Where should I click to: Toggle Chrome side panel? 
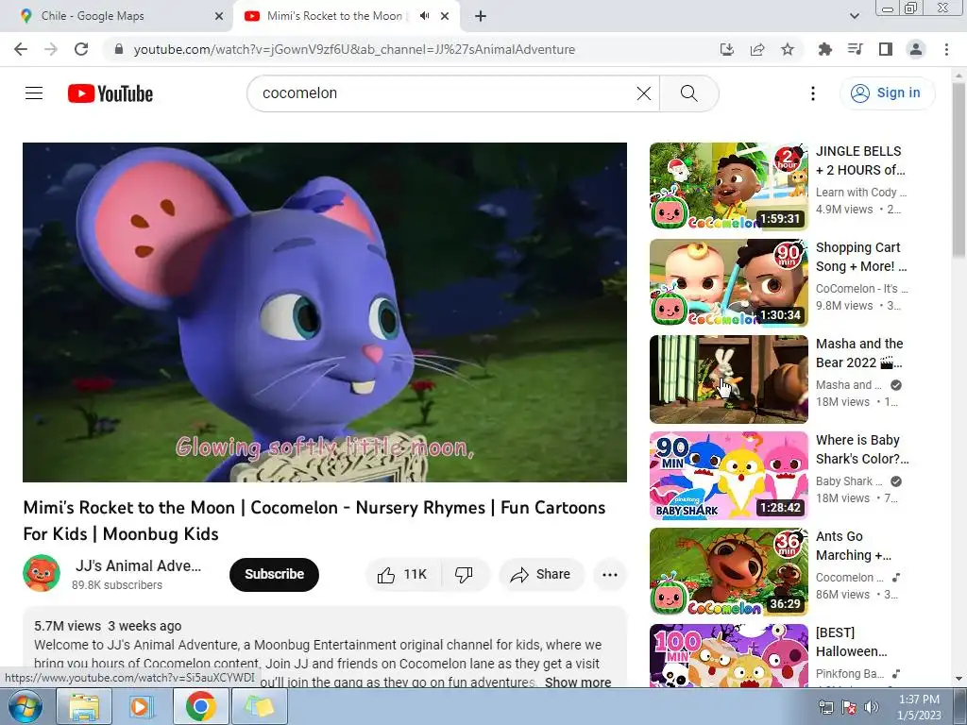(x=886, y=49)
